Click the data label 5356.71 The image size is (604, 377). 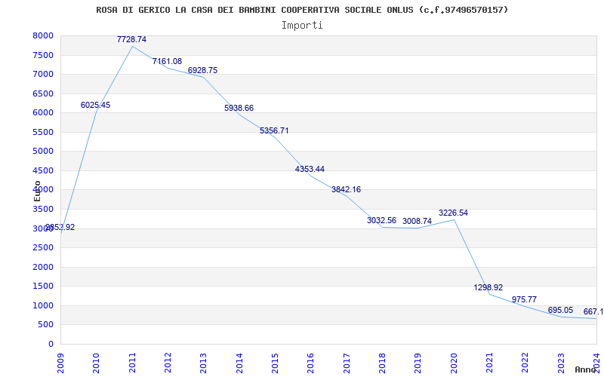coord(274,130)
